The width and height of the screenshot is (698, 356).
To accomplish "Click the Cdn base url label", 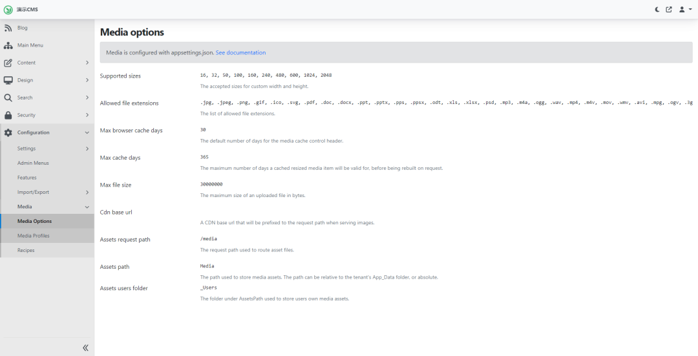I will [x=116, y=213].
